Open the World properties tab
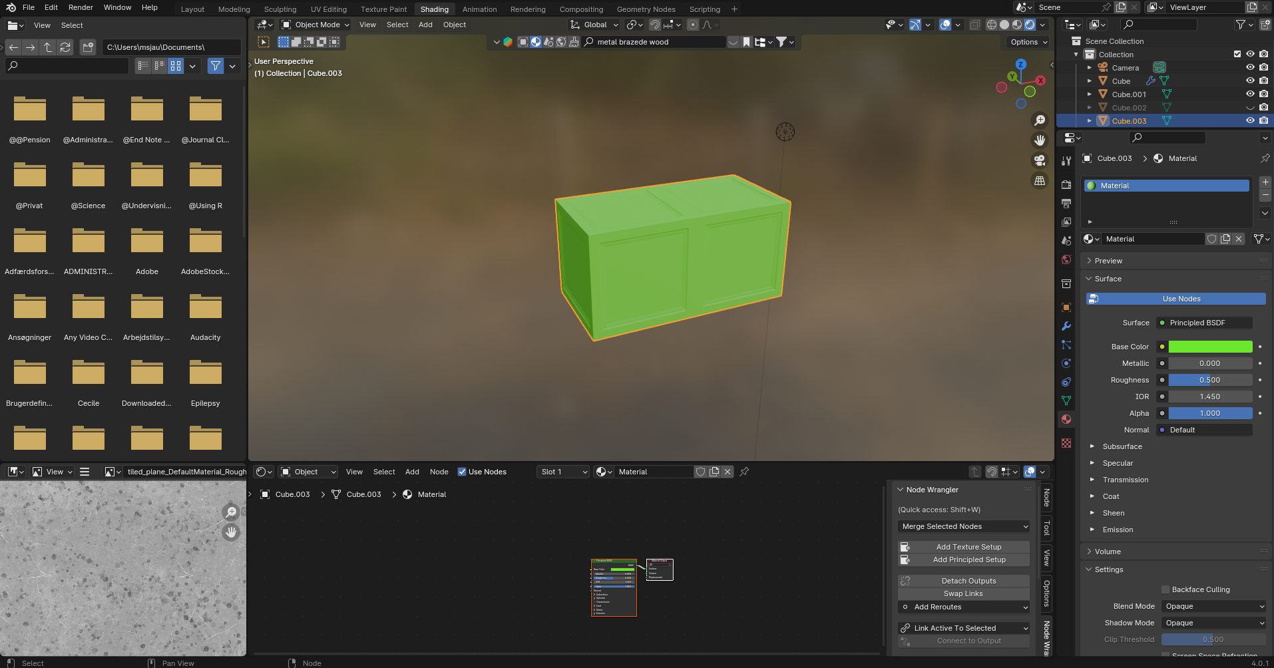1274x668 pixels. tap(1066, 259)
